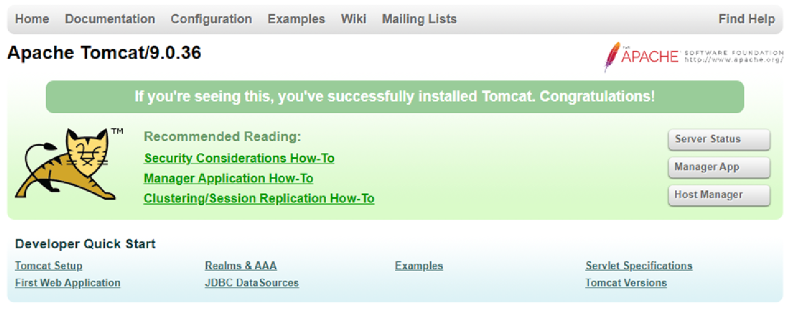This screenshot has width=788, height=316.
Task: Open the First Web Application link
Action: [x=68, y=283]
